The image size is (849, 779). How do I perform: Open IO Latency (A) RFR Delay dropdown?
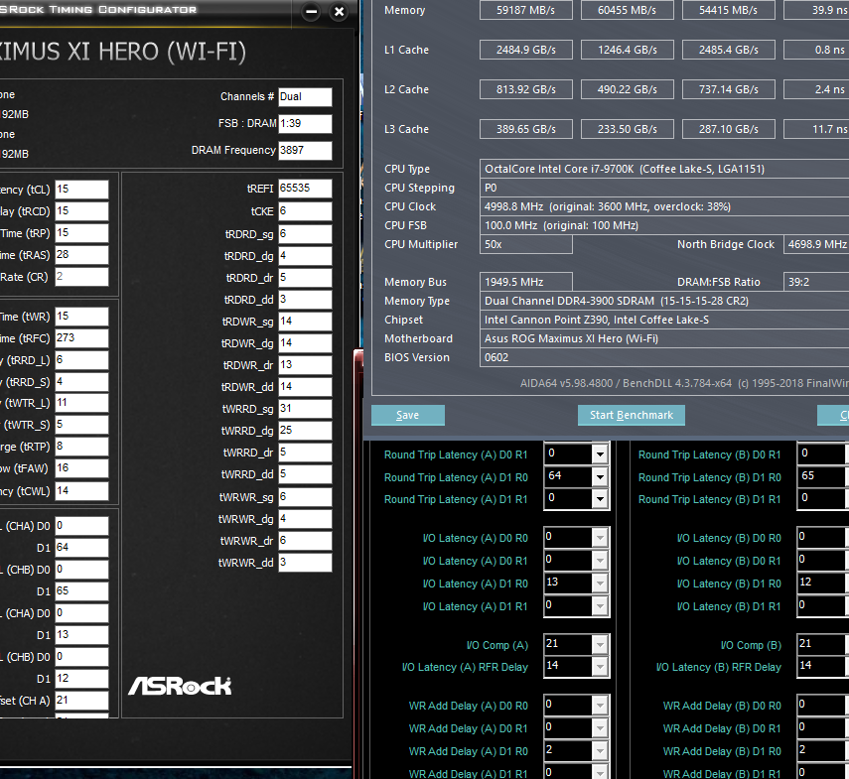(600, 667)
